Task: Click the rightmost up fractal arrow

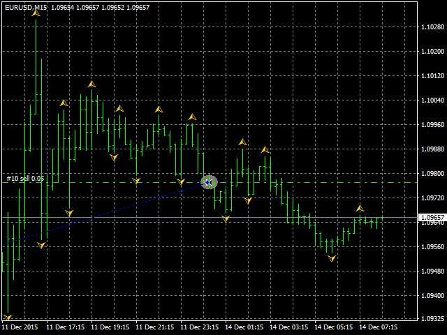Action: (x=360, y=208)
